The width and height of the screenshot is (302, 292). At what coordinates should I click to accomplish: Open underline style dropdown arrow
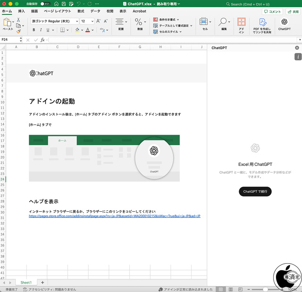53,30
